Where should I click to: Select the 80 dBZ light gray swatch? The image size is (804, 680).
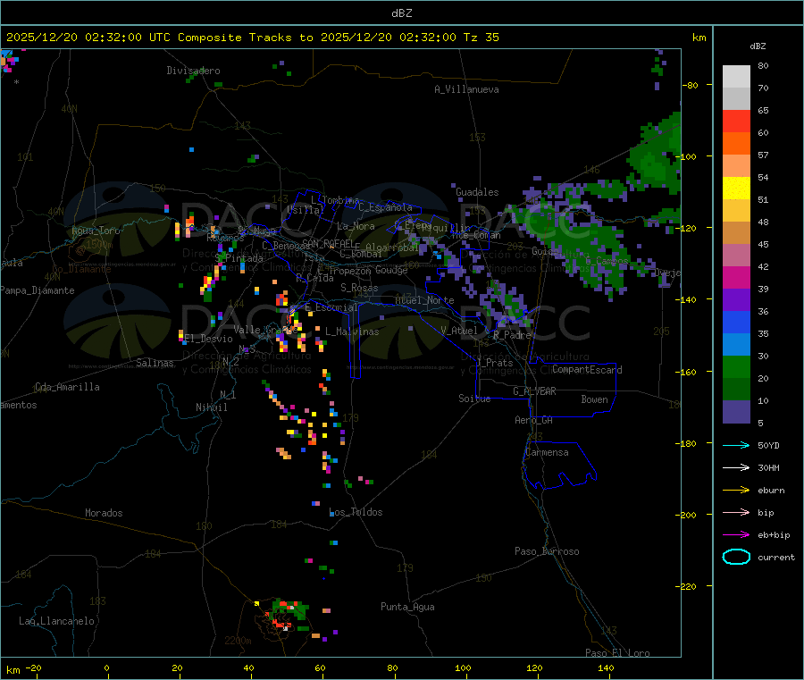click(736, 77)
